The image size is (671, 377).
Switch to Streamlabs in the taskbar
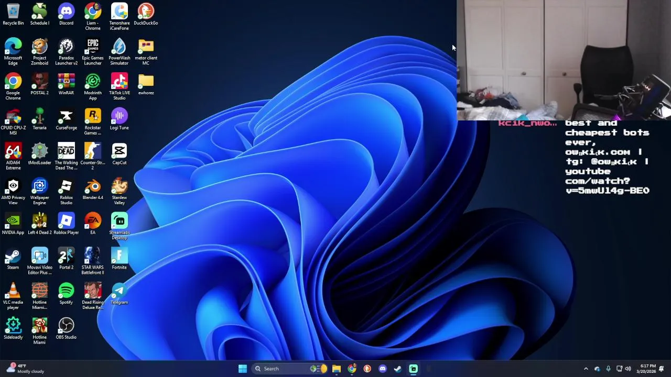(413, 369)
